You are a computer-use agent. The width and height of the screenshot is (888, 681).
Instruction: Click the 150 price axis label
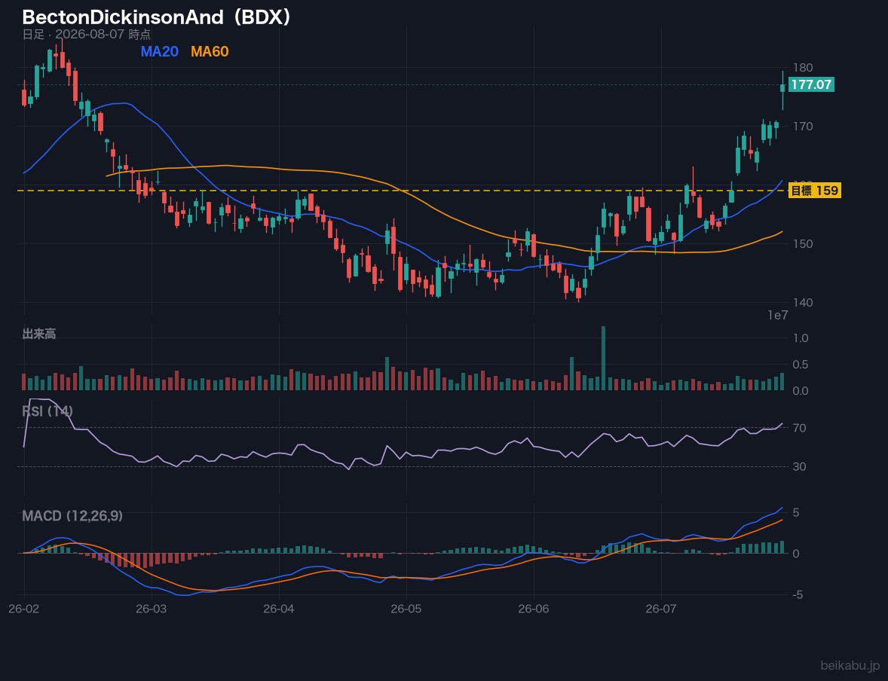[x=803, y=244]
